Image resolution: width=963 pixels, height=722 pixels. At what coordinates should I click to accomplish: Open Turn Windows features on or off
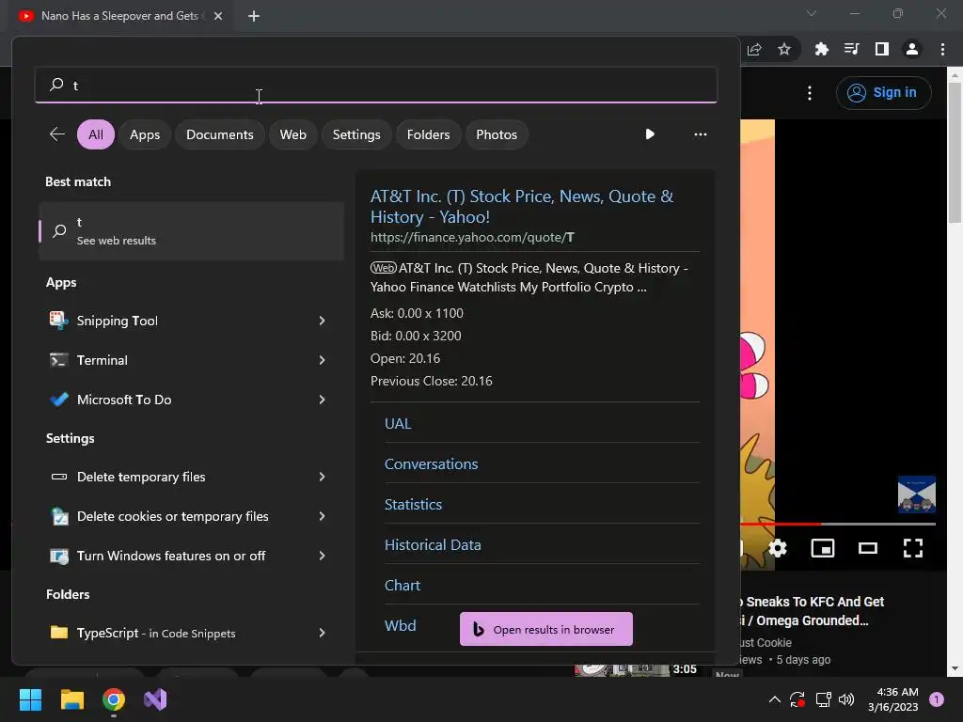(190, 556)
